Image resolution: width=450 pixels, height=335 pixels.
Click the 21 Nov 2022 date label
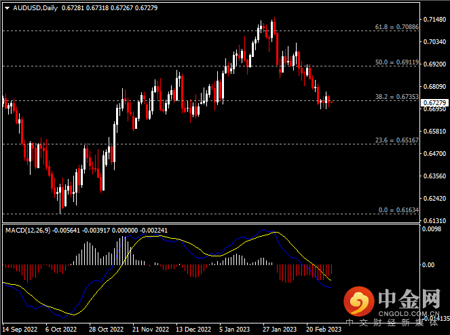pos(150,329)
